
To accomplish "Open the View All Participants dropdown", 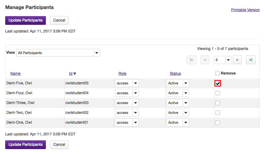I will pyautogui.click(x=58, y=53).
